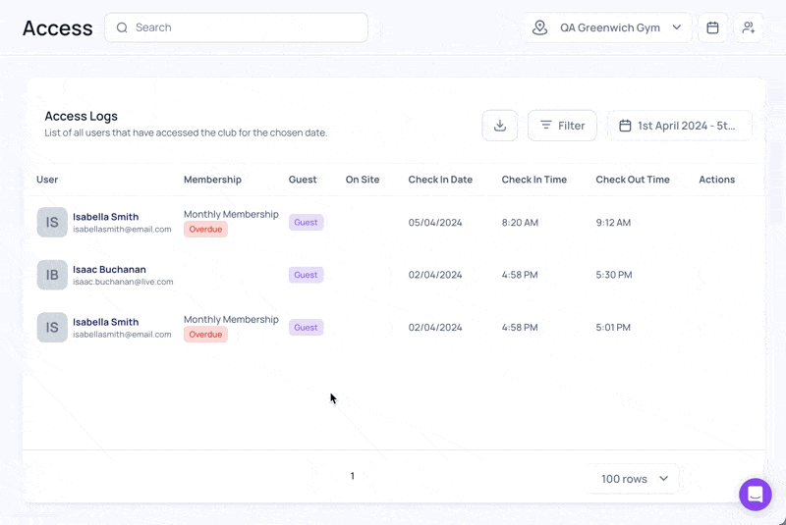786x525 pixels.
Task: Open the calendar icon in top header
Action: coord(712,27)
